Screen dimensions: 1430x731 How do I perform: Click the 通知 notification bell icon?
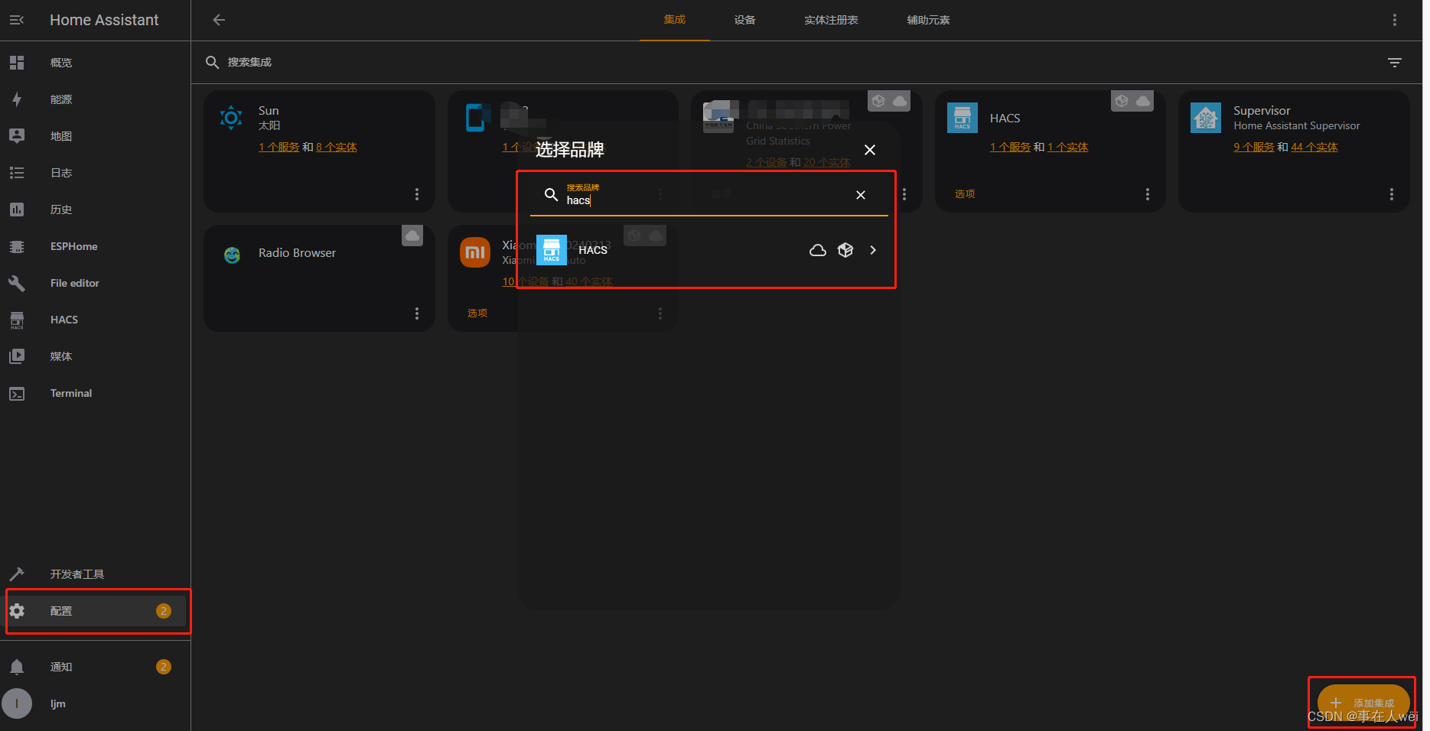[17, 667]
